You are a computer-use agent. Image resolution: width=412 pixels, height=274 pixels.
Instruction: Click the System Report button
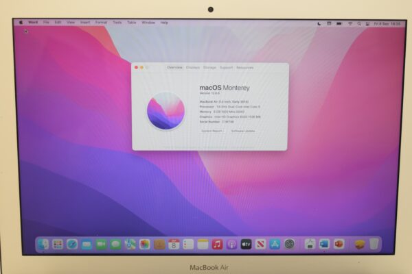pos(212,131)
